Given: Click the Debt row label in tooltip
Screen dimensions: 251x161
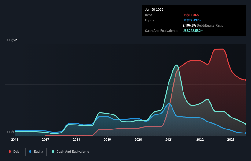Looking at the screenshot, I should 148,15.
